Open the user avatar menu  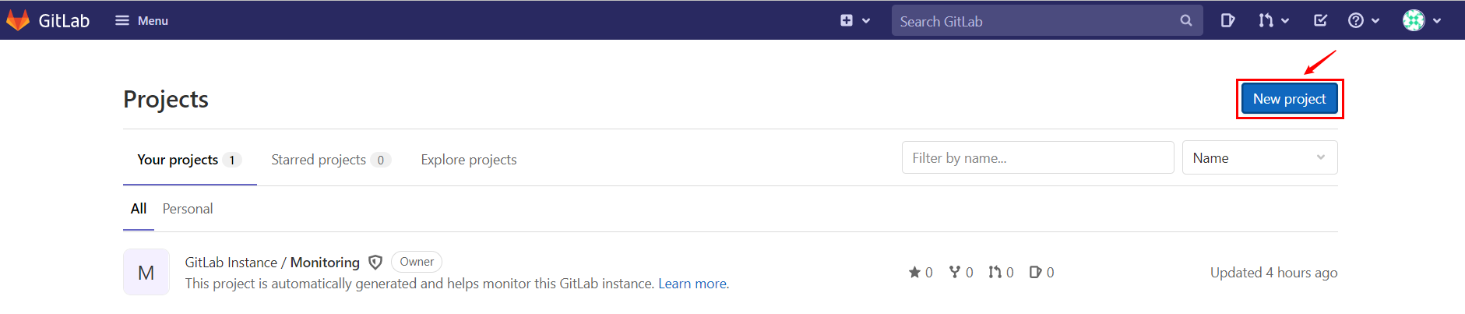[x=1422, y=20]
